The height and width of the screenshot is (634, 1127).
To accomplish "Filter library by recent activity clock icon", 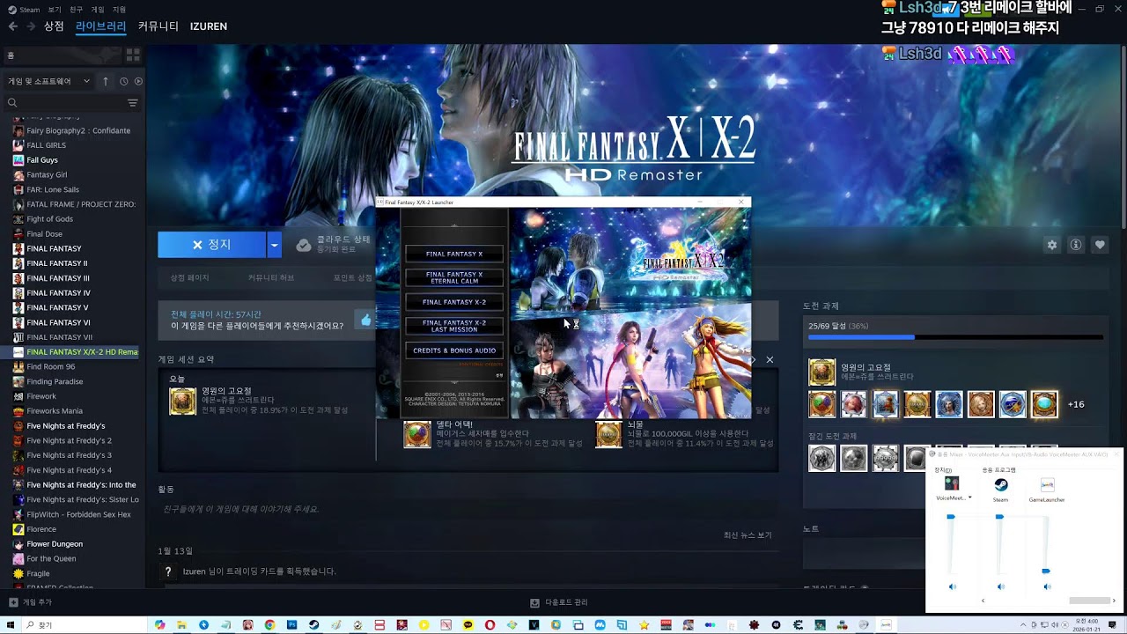I will [124, 81].
